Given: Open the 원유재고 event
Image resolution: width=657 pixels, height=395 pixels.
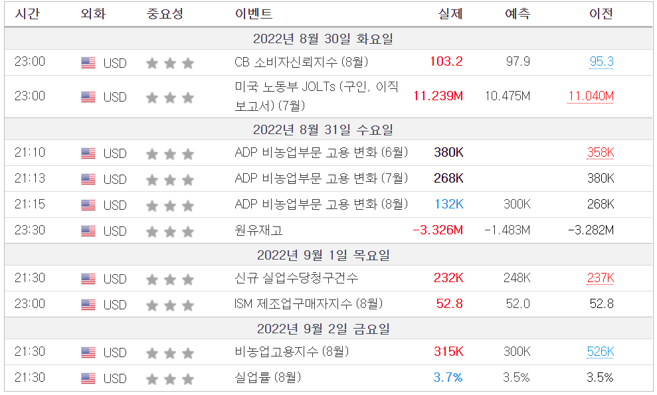Looking at the screenshot, I should tap(258, 230).
